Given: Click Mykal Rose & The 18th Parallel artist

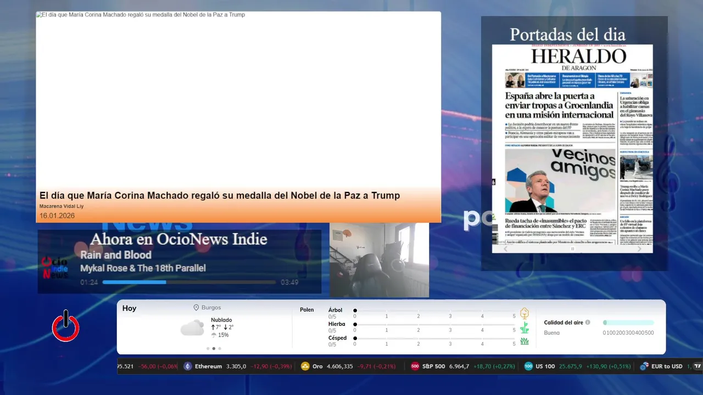Looking at the screenshot, I should tap(143, 268).
